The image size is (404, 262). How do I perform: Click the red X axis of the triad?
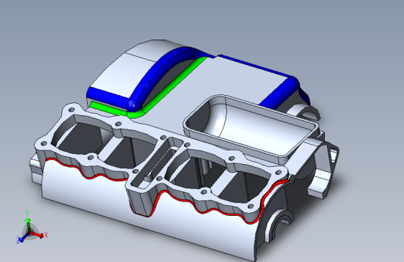point(37,235)
